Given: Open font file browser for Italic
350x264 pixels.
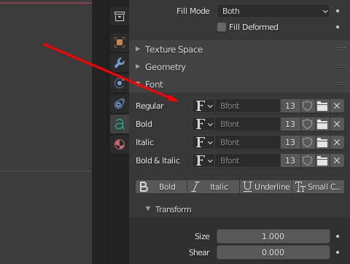Looking at the screenshot, I should (x=322, y=142).
